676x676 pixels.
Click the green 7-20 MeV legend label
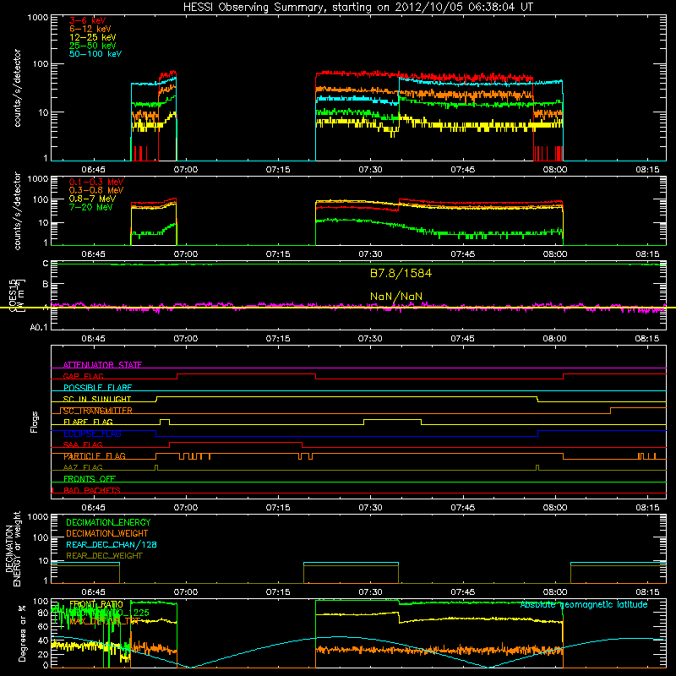[x=90, y=207]
